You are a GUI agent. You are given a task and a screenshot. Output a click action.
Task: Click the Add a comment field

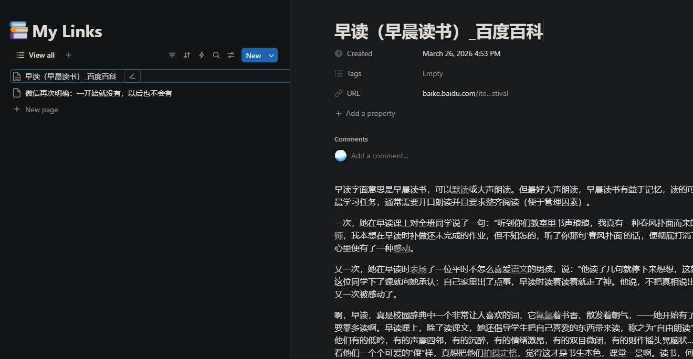(380, 156)
